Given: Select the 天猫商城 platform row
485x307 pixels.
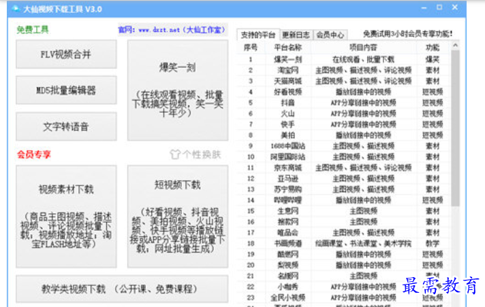Looking at the screenshot, I should point(343,81).
